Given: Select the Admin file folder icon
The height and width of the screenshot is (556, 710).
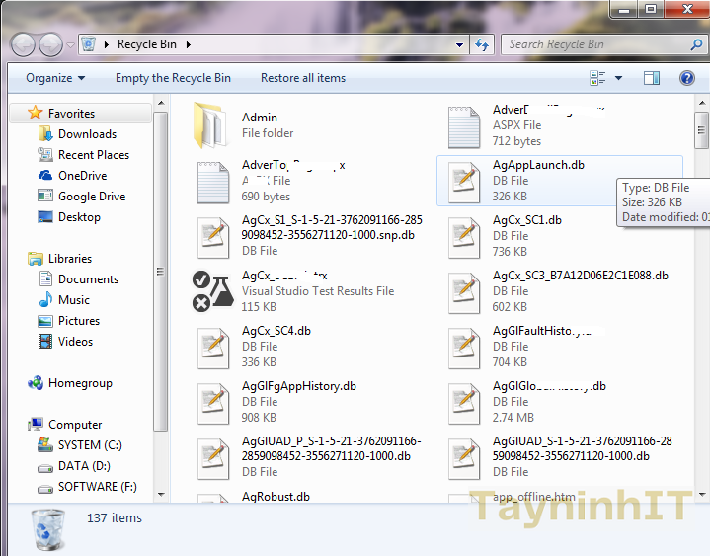Looking at the screenshot, I should [210, 124].
